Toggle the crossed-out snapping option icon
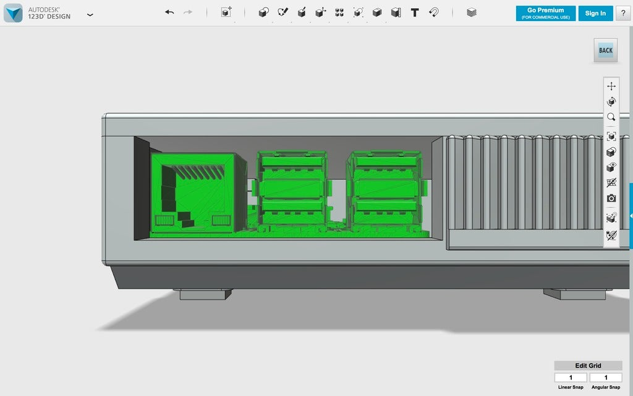The width and height of the screenshot is (633, 396). (x=611, y=235)
